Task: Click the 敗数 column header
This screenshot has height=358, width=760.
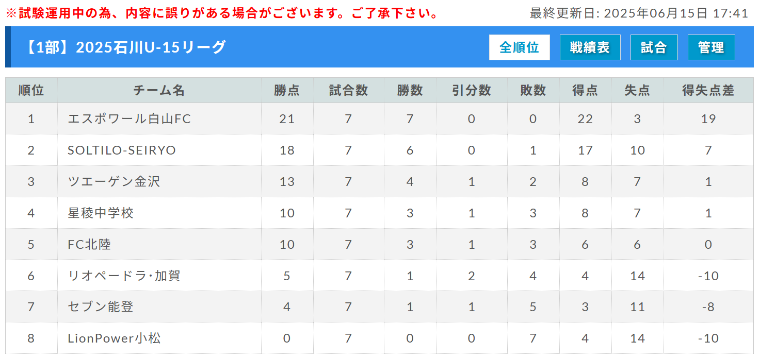Action: coord(533,91)
